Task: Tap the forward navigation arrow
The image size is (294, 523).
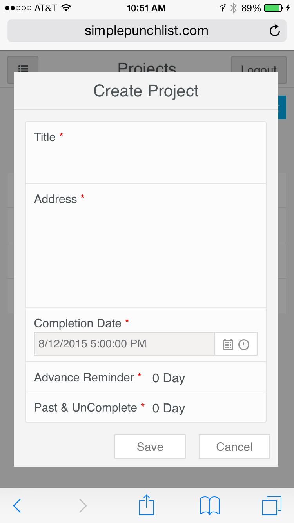Action: click(x=82, y=505)
